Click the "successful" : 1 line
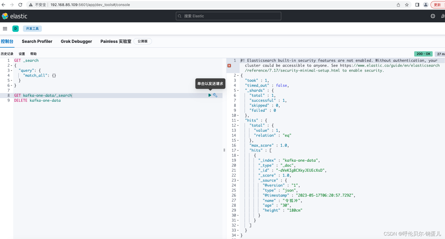445x239 pixels. [268, 100]
